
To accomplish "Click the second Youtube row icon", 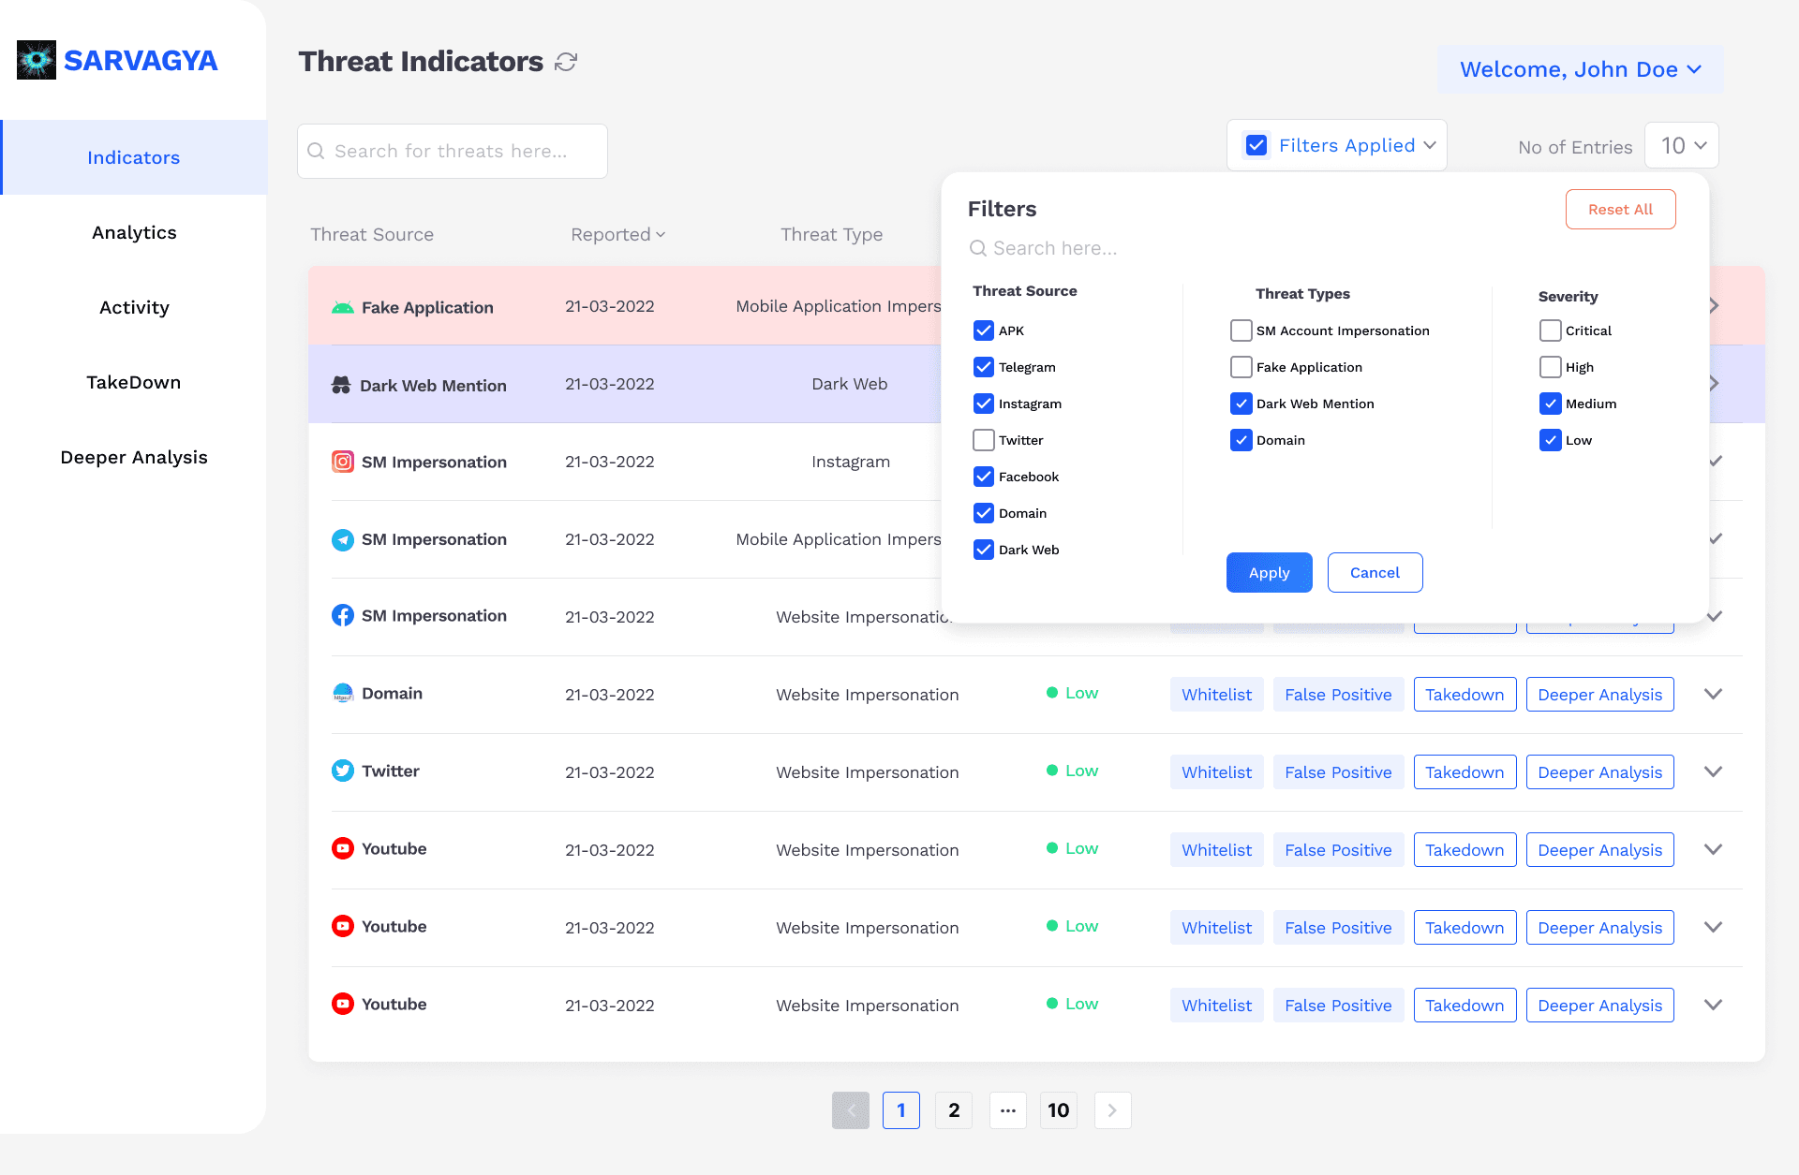I will click(x=343, y=926).
